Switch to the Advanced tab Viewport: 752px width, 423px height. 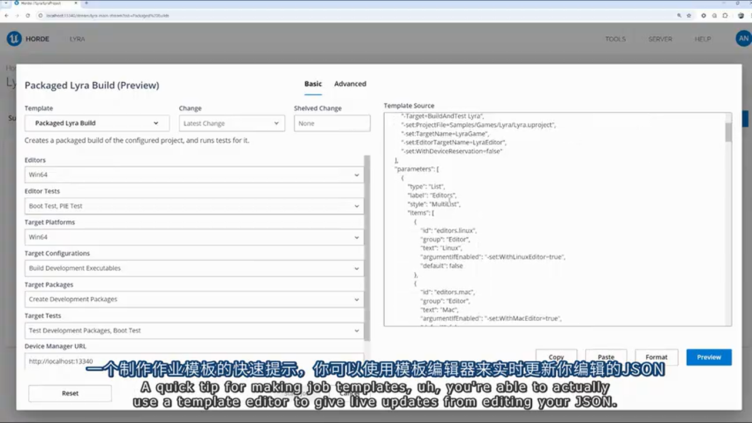tap(350, 84)
